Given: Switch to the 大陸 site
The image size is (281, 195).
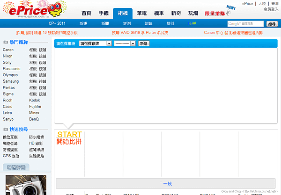Looking at the screenshot, I should 262,4.
